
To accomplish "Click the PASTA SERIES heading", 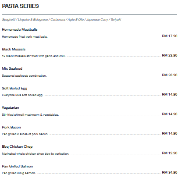I will pyautogui.click(x=20, y=6).
